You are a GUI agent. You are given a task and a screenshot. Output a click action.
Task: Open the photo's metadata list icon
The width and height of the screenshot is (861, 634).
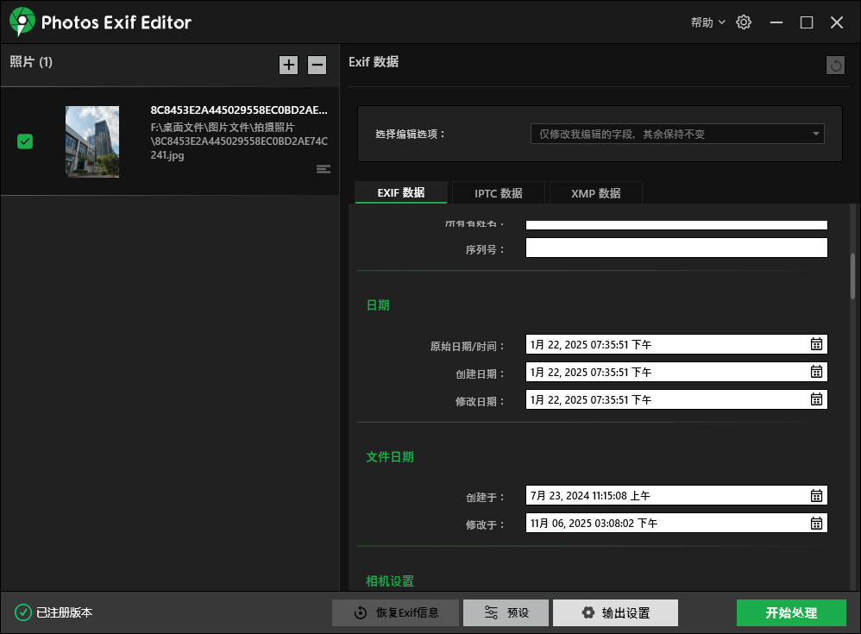pyautogui.click(x=323, y=169)
